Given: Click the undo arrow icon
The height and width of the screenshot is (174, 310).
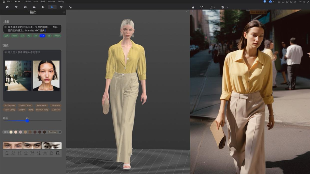Looking at the screenshot, I should 15,1.
